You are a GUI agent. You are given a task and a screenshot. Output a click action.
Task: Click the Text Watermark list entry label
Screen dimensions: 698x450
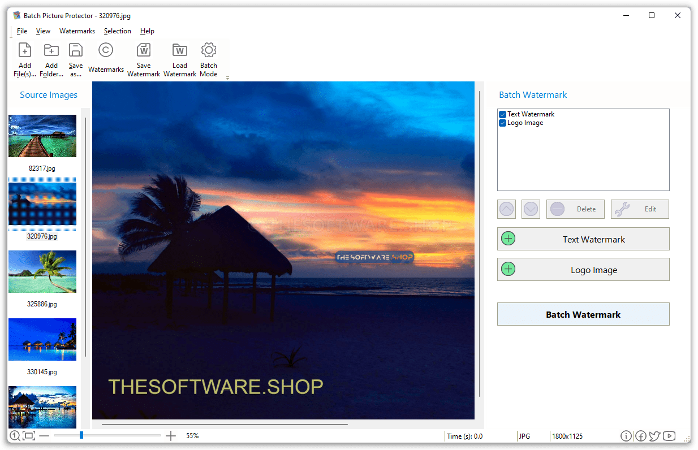click(531, 114)
